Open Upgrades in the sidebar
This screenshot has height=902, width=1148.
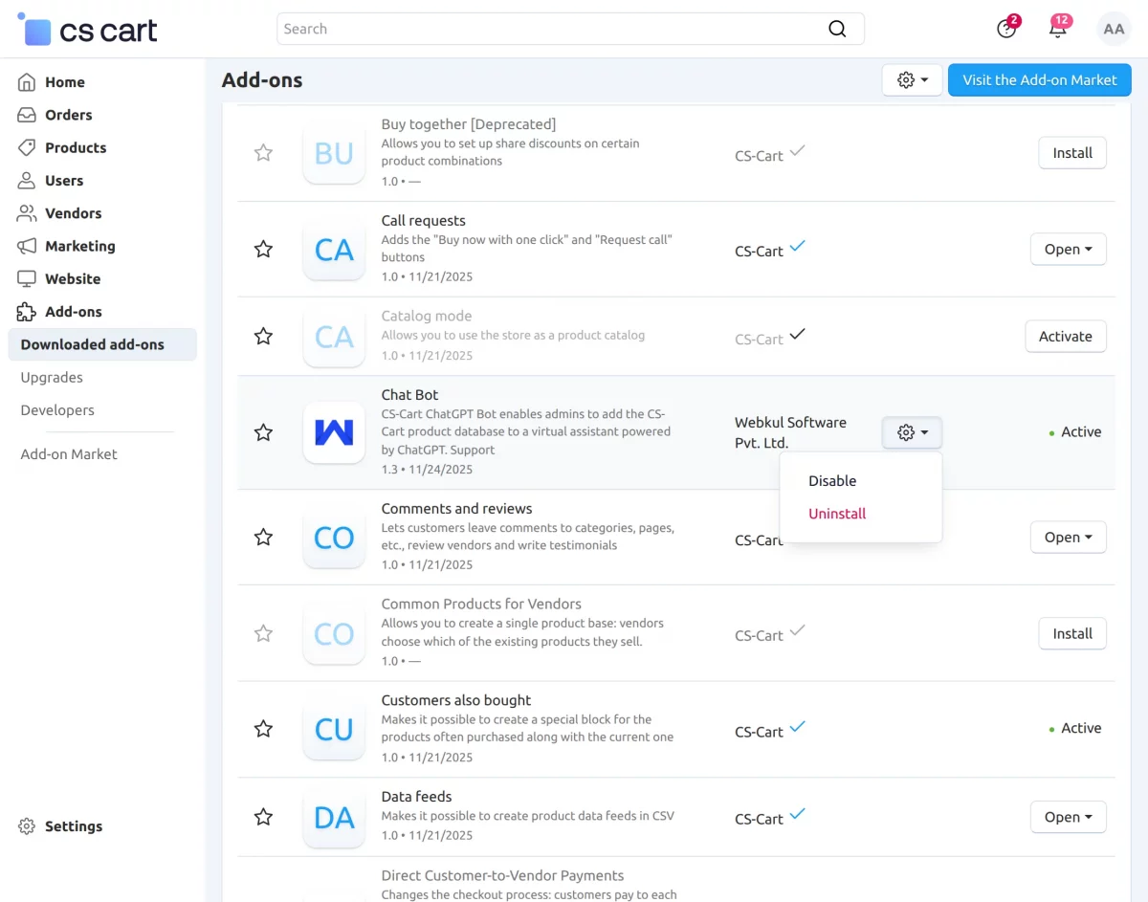pyautogui.click(x=52, y=377)
